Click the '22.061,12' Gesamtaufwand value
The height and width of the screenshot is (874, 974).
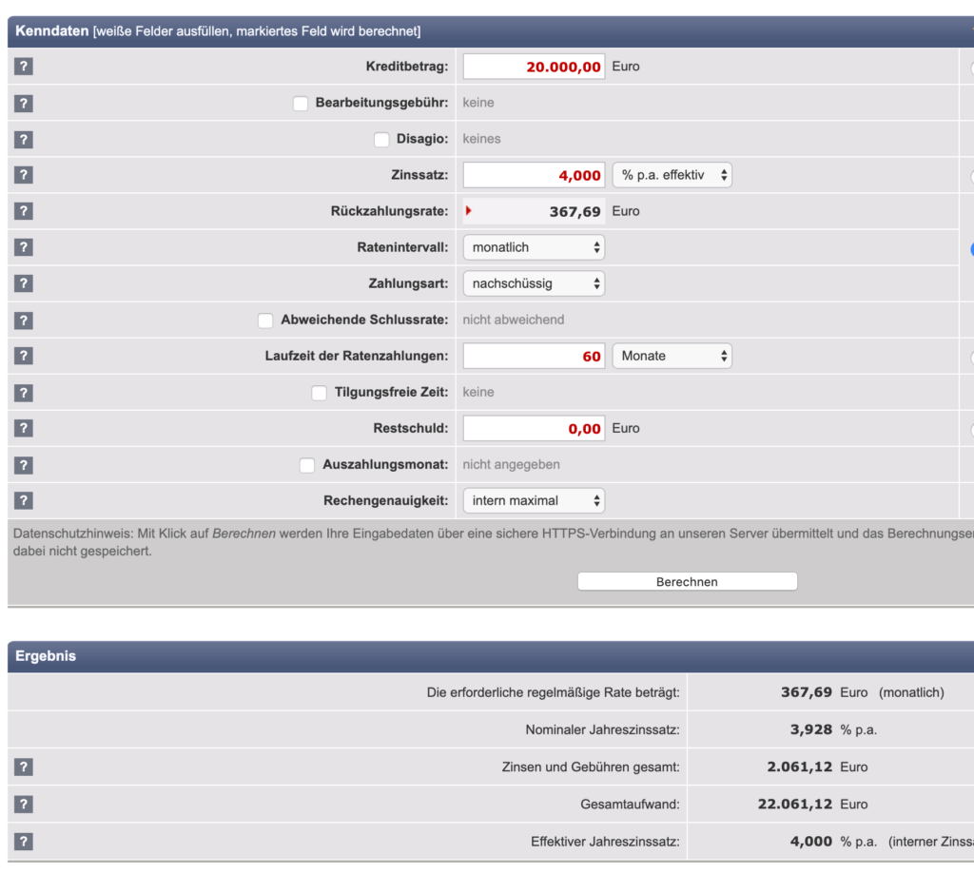pyautogui.click(x=794, y=805)
